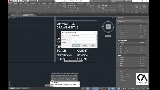160x90 pixels.
Task: Open the AutoCAD application menu logo
Action: coord(10,1)
